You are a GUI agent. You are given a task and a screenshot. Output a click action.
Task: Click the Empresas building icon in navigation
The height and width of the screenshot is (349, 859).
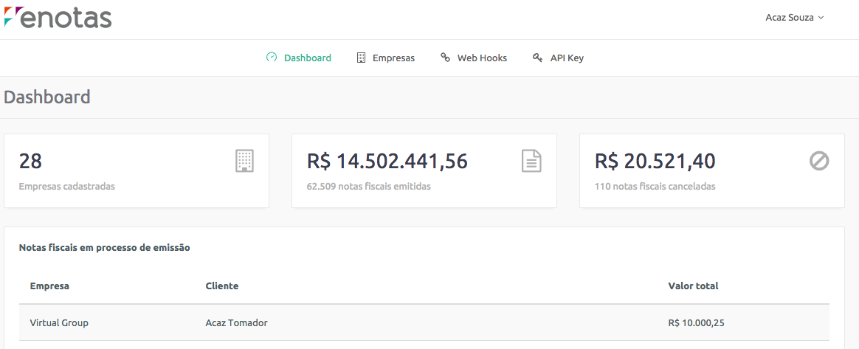click(361, 58)
